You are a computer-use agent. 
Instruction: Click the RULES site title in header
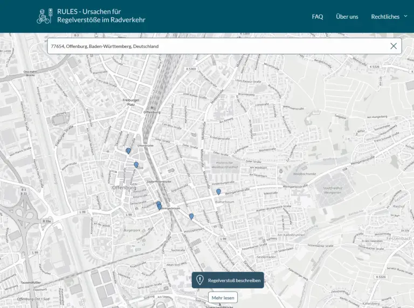click(x=101, y=16)
